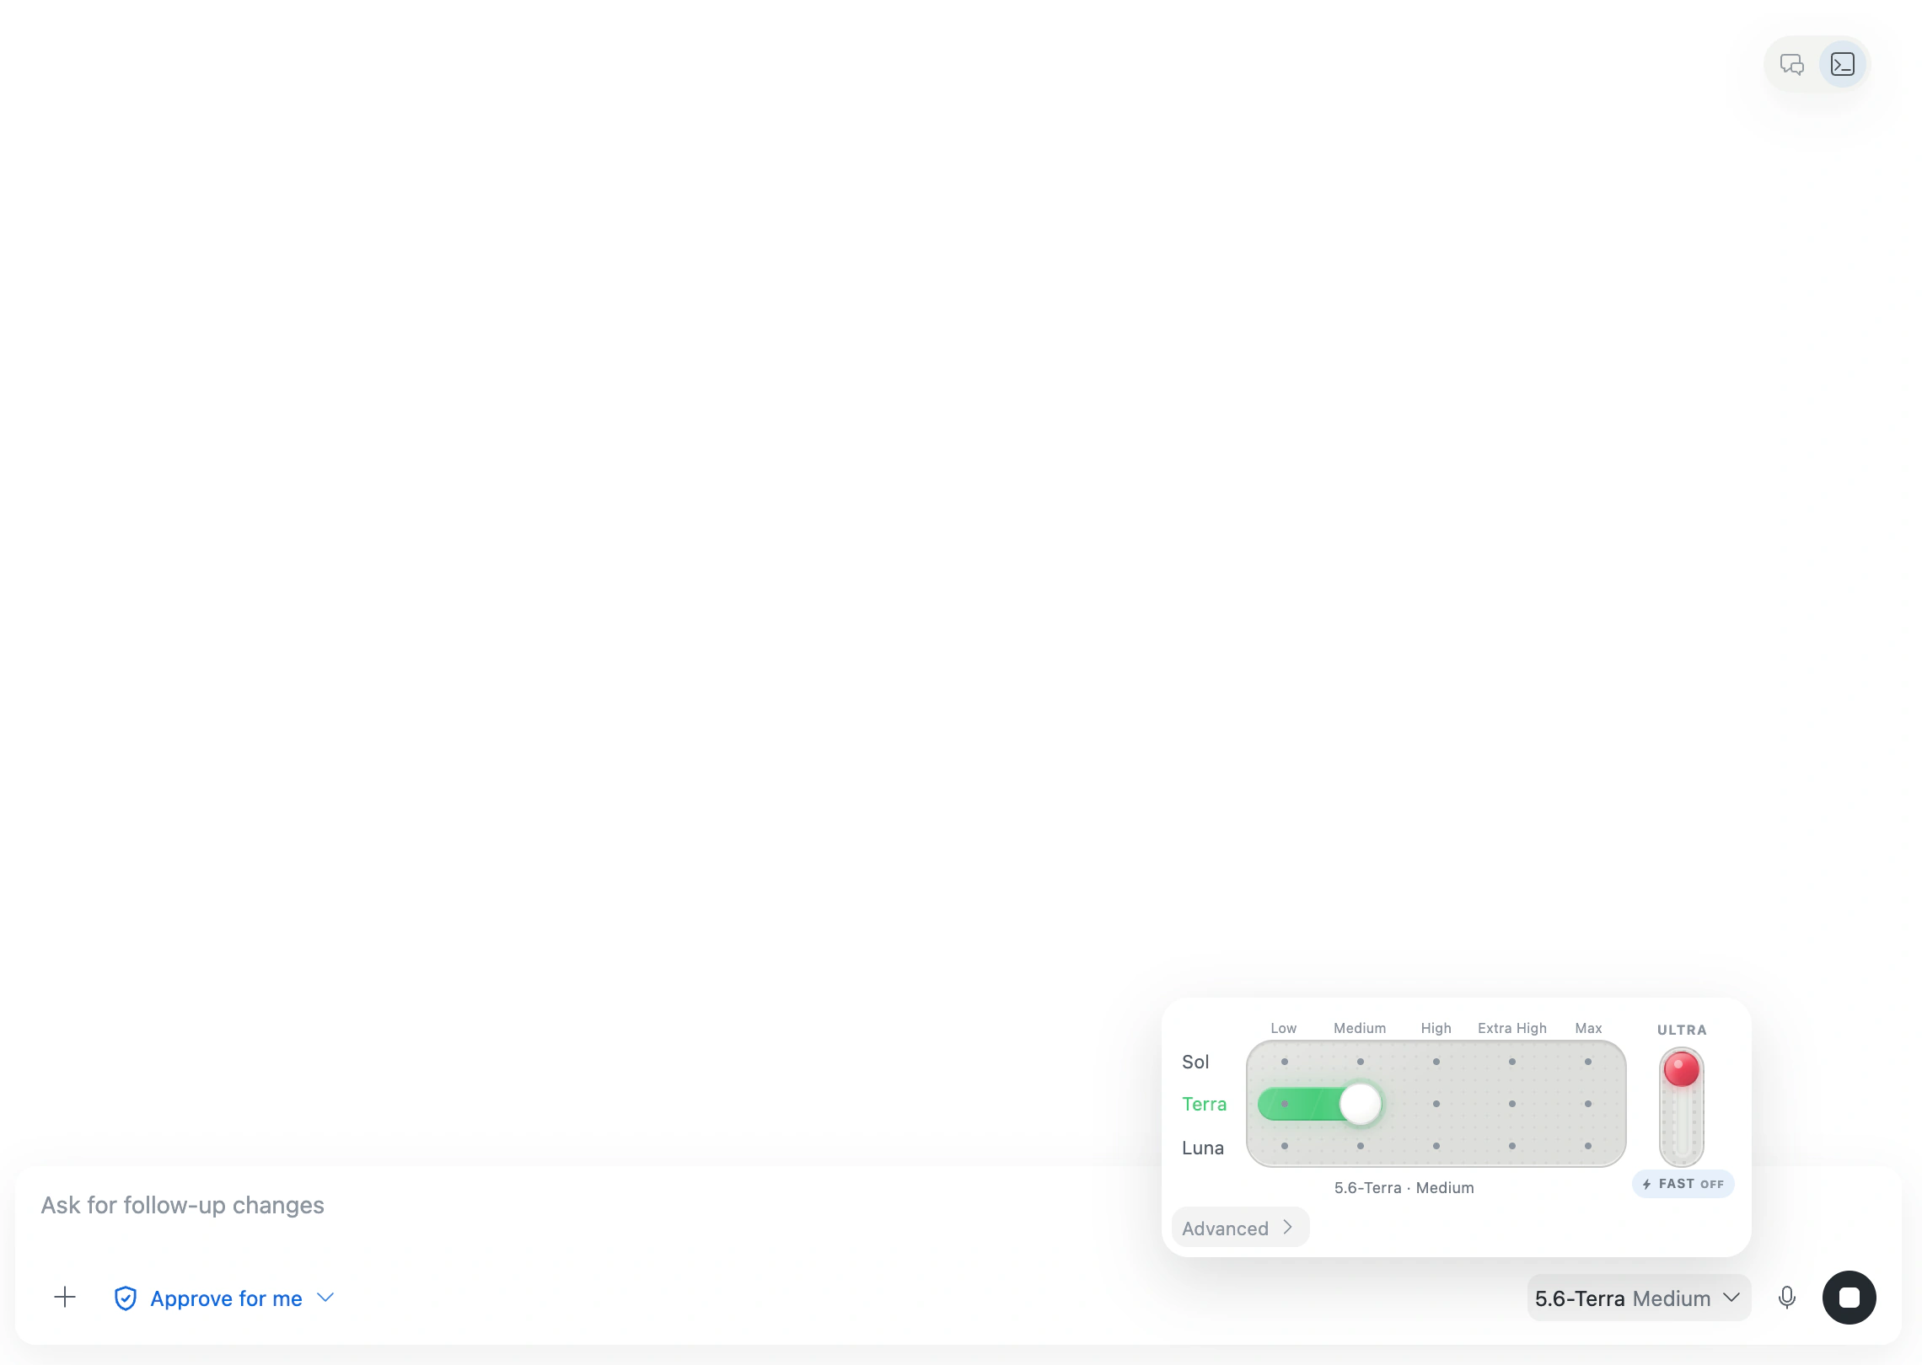Viewport: 1922px width, 1365px height.
Task: Click the 5.6-Terra · Medium caption text
Action: point(1404,1188)
